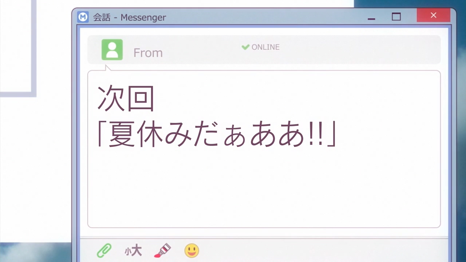Image resolution: width=466 pixels, height=262 pixels.
Task: Choose the large 大 font size
Action: pyautogui.click(x=136, y=250)
